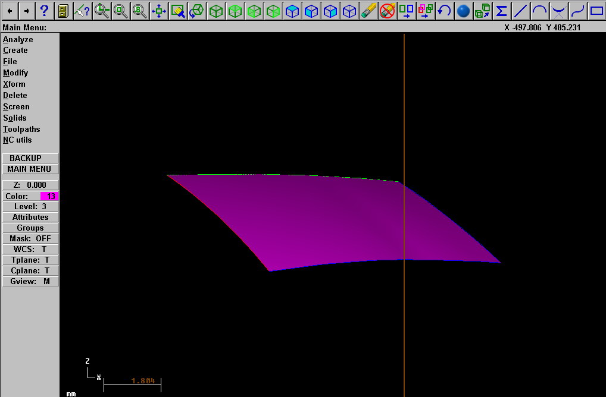This screenshot has width=606, height=397.
Task: Click the Groups button
Action: [30, 228]
